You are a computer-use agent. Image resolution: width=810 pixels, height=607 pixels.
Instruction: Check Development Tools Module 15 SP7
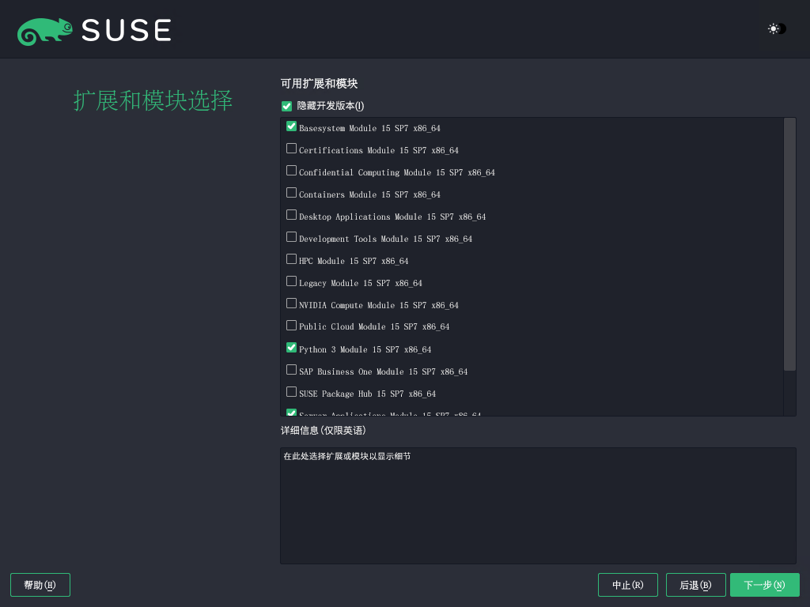coord(291,237)
